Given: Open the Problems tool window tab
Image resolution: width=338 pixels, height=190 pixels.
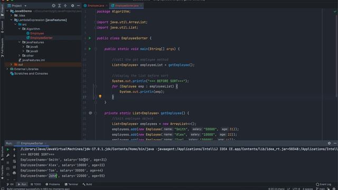Looking at the screenshot, I should coord(53,184).
